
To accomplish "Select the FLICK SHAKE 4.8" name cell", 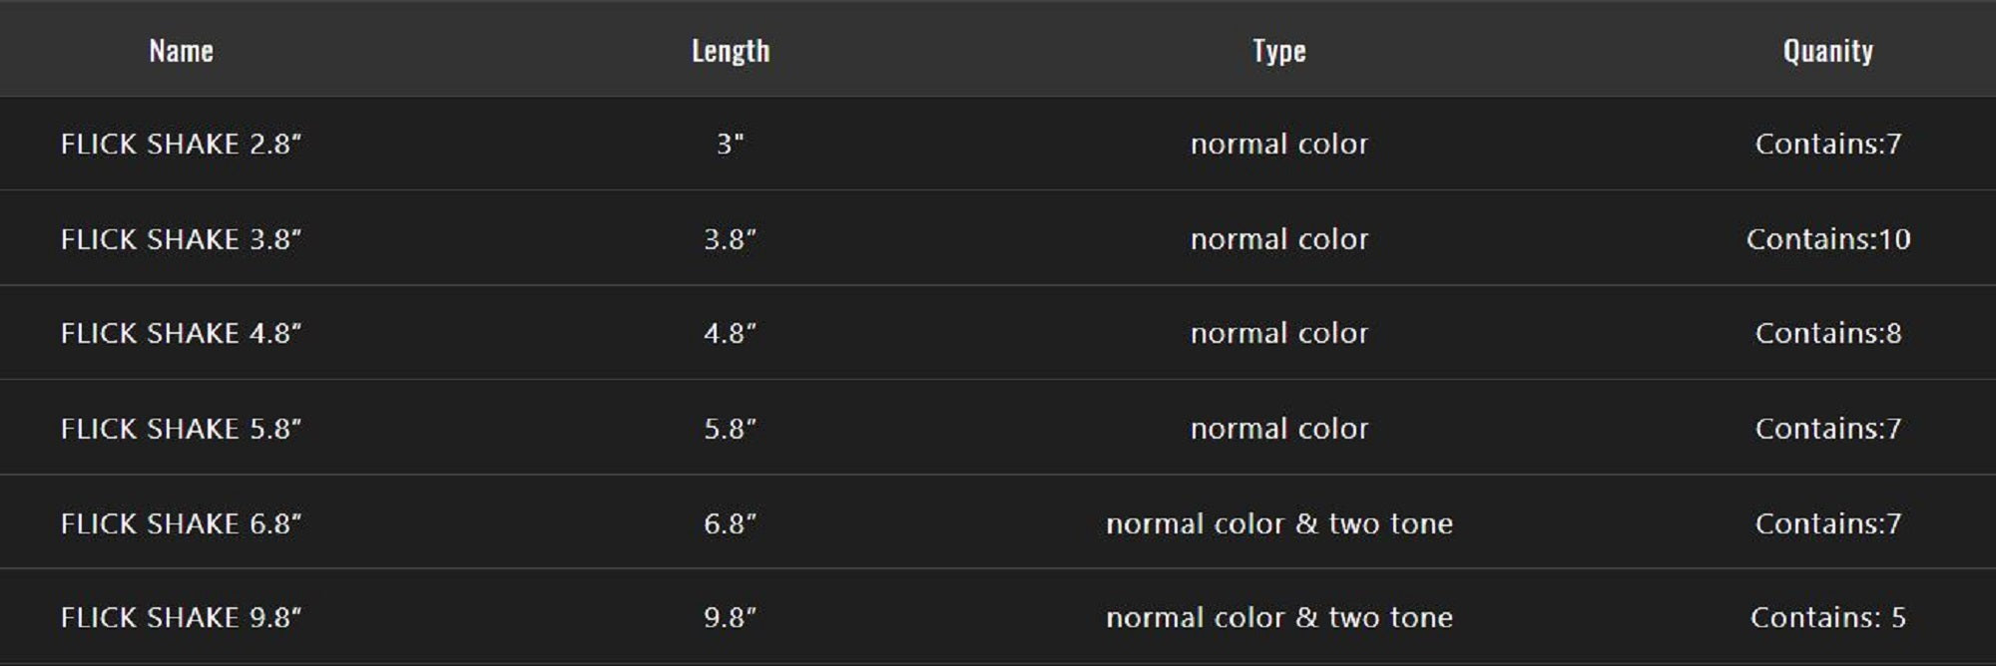I will tap(181, 333).
